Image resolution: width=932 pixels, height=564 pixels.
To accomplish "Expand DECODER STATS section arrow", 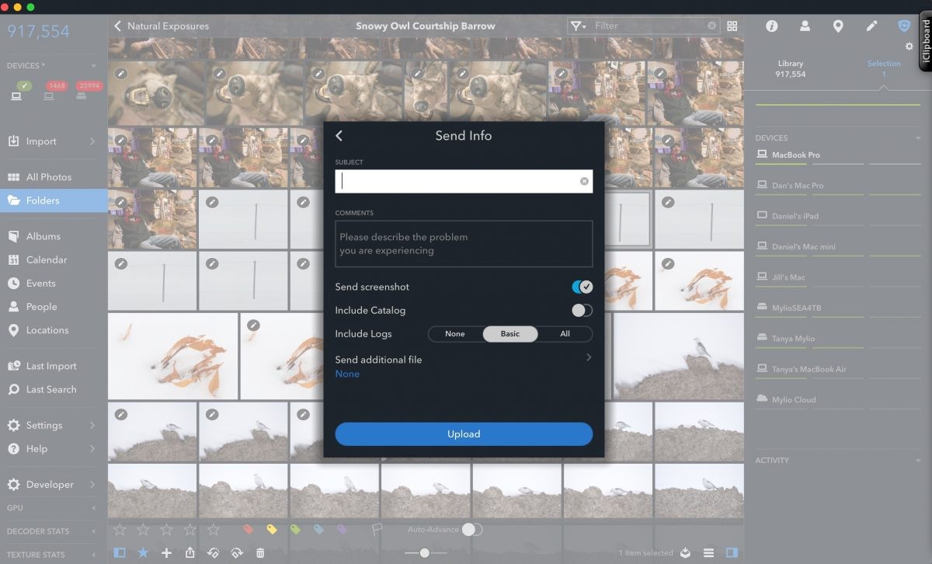I will pyautogui.click(x=94, y=531).
